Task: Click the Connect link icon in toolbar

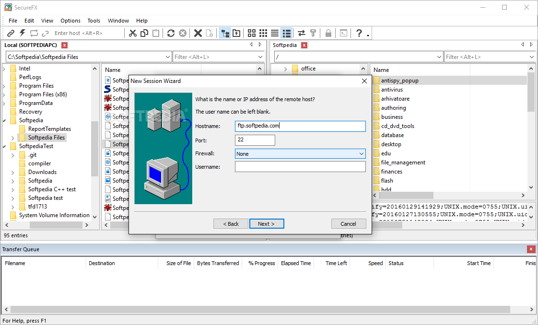Action: coord(11,33)
